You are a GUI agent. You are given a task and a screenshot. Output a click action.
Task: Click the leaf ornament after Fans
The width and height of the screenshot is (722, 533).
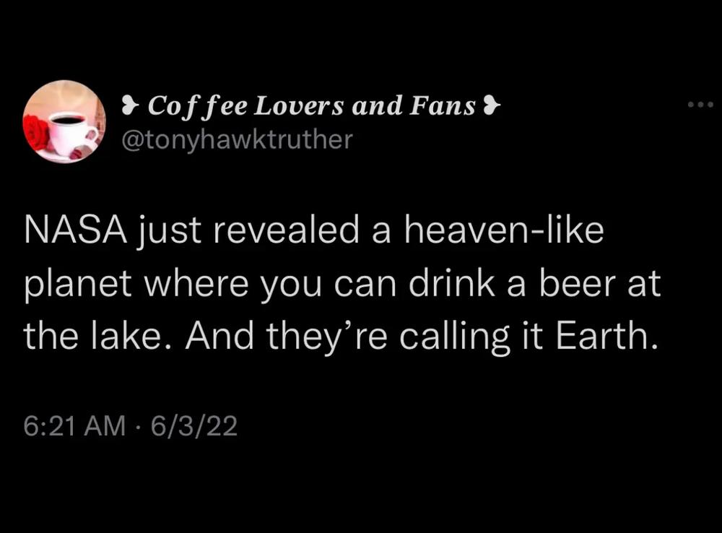(x=491, y=105)
